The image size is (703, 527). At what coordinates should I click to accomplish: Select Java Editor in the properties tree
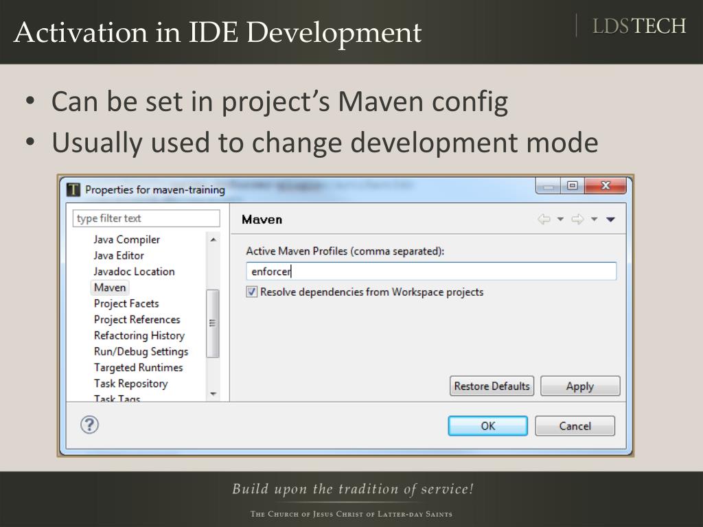tap(119, 255)
